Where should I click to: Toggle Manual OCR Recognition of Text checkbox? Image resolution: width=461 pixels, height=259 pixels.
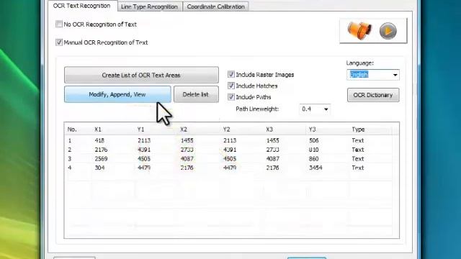pos(59,42)
